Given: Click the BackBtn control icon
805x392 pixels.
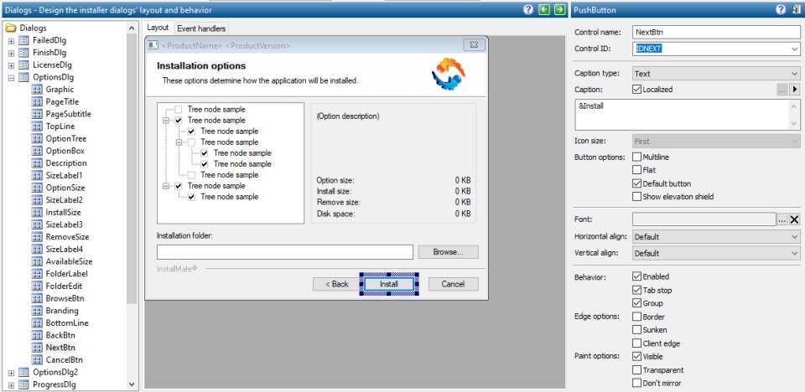Looking at the screenshot, I should pyautogui.click(x=37, y=335).
